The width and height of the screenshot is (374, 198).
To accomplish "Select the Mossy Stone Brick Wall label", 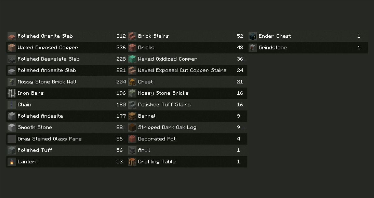I will pos(47,82).
